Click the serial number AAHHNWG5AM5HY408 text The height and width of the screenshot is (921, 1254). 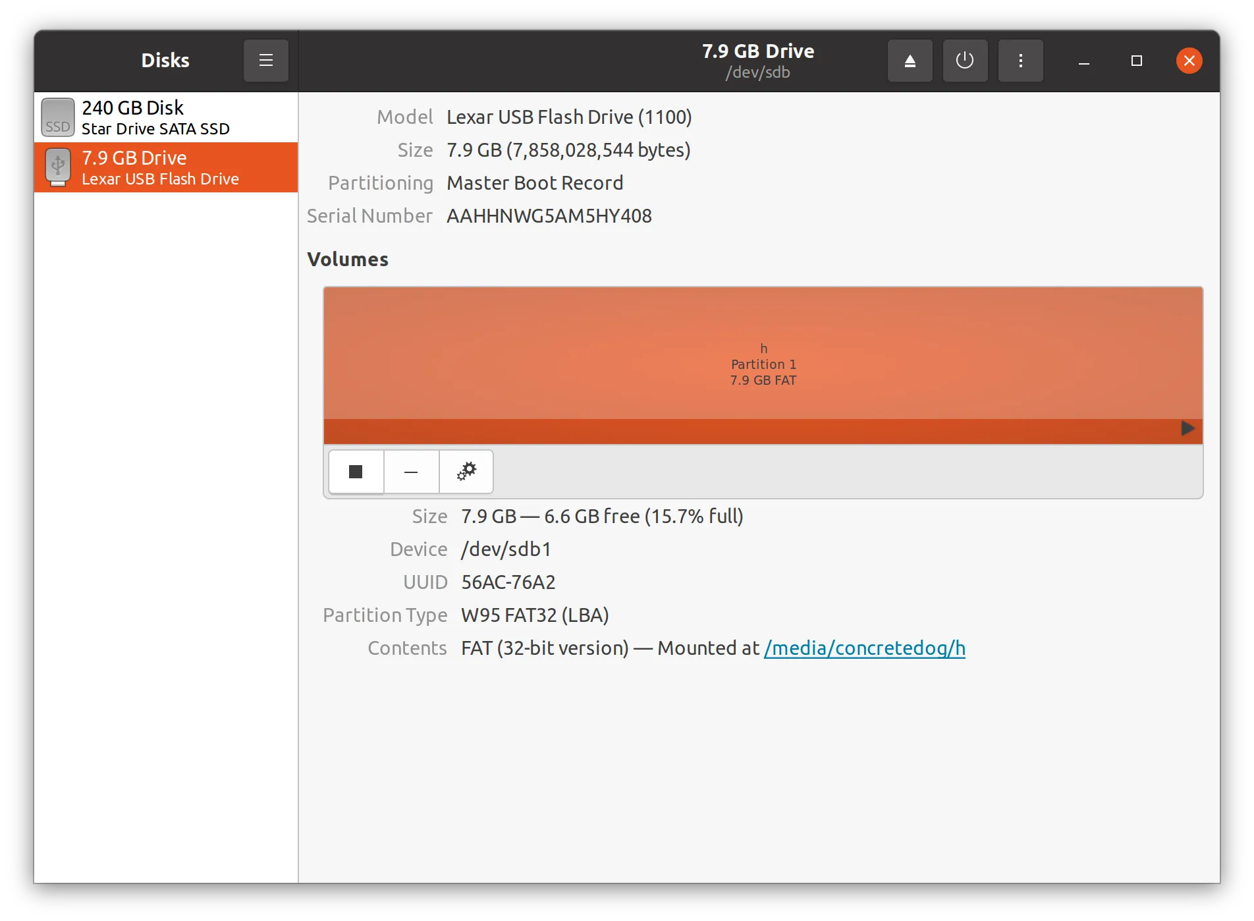[x=549, y=216]
